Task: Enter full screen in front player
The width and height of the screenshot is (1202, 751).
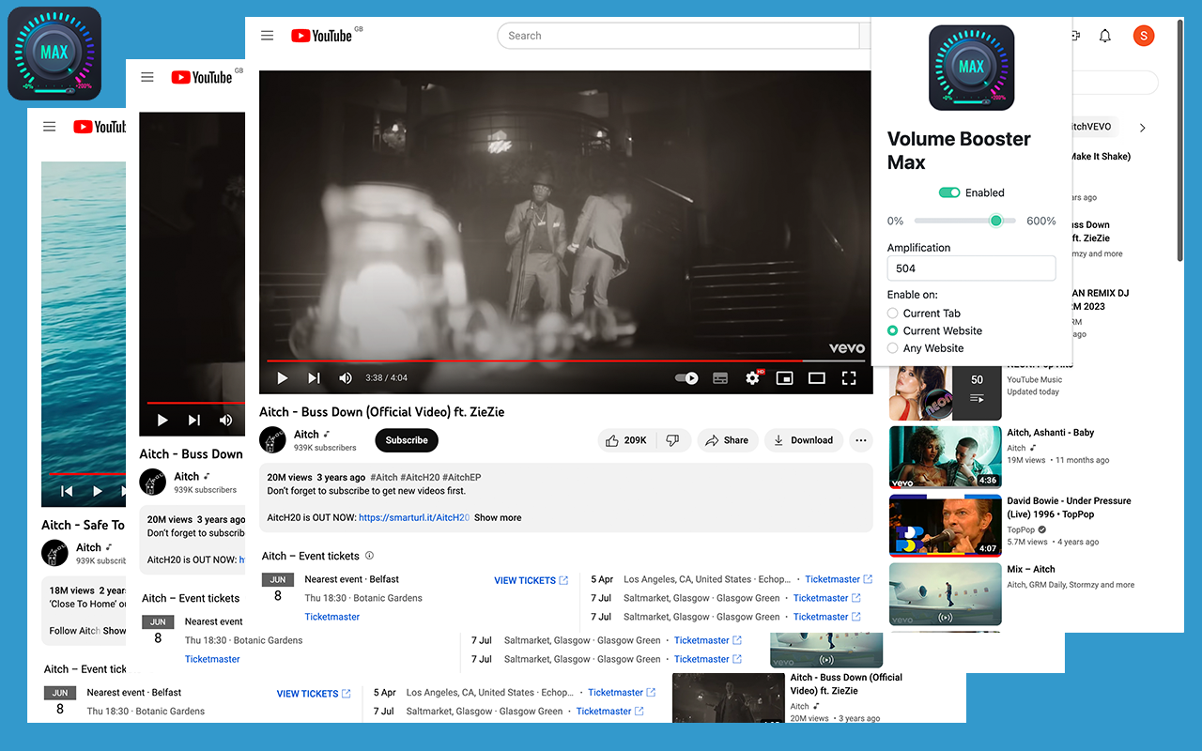Action: tap(849, 378)
